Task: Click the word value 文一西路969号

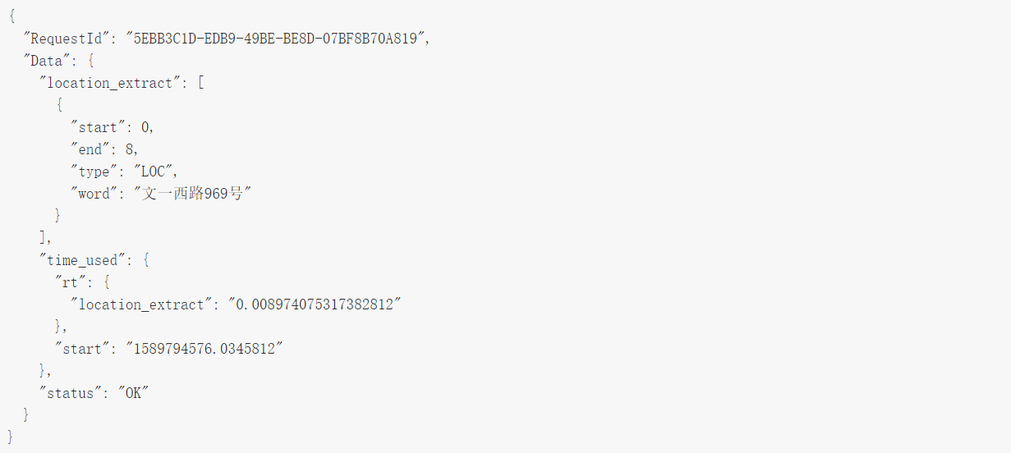Action: click(x=192, y=194)
